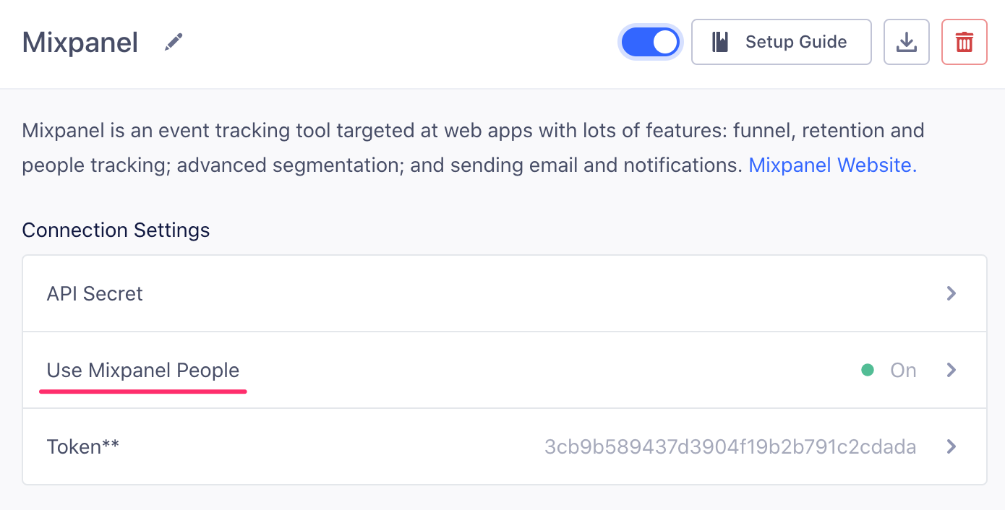Click the On status indicator
Screen dimensions: 1005x510
click(x=902, y=370)
